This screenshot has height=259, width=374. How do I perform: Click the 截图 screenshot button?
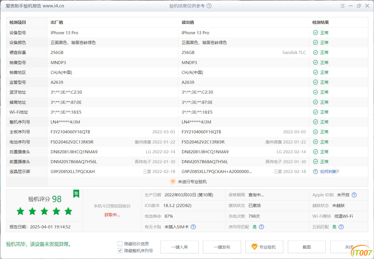[x=307, y=247]
